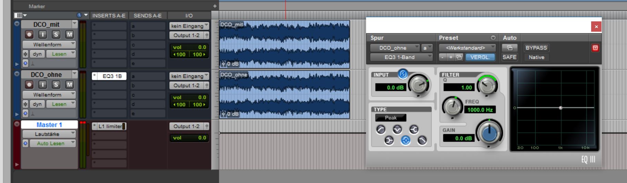
Task: Record-enable the DCO_mit track
Action: [x=29, y=34]
